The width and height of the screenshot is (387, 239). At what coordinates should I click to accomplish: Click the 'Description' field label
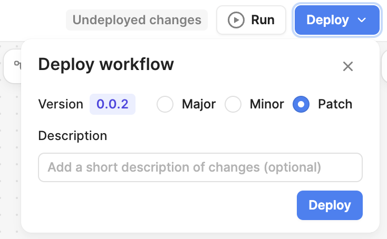(73, 136)
